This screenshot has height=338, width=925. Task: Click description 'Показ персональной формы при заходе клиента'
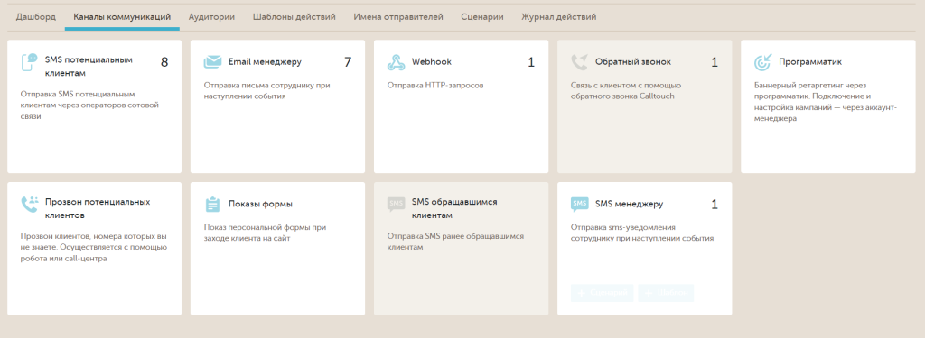tap(265, 233)
